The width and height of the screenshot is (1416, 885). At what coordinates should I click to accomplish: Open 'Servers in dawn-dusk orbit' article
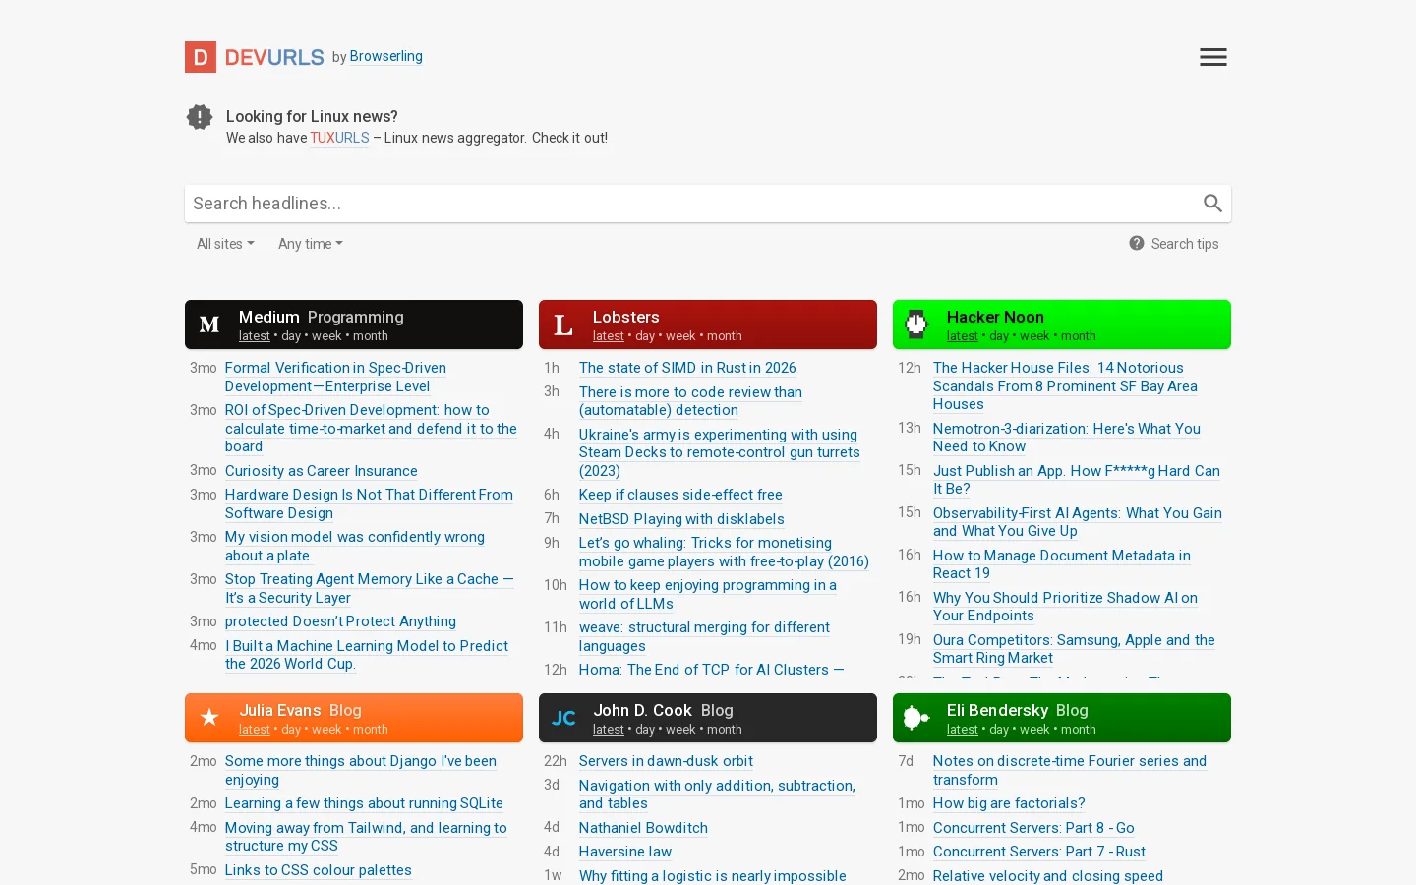pos(666,761)
